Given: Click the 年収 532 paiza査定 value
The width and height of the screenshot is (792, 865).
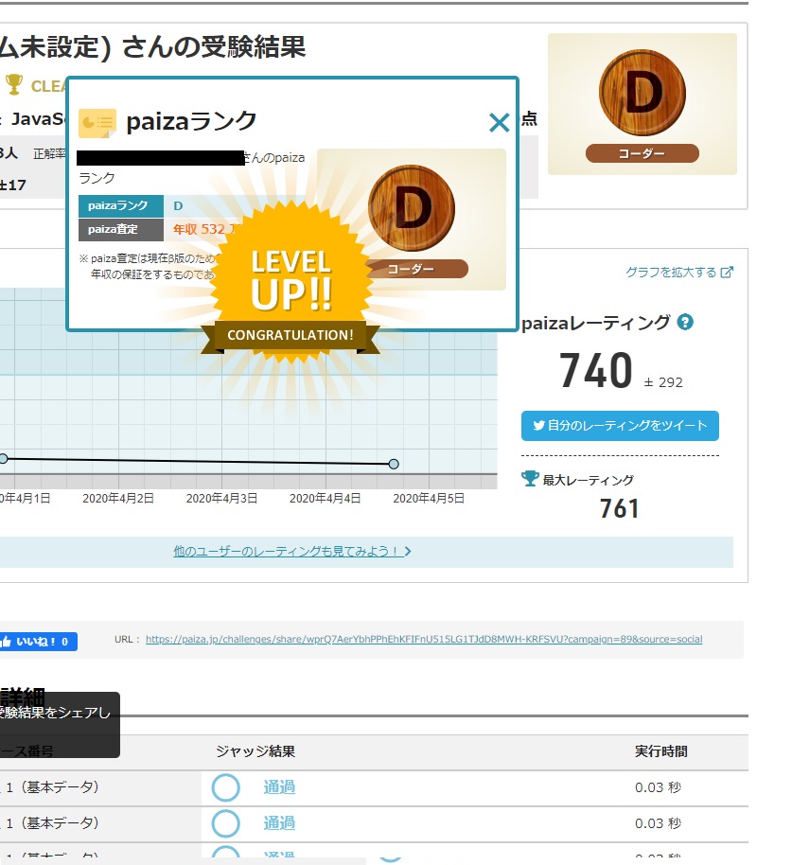Looking at the screenshot, I should (197, 229).
